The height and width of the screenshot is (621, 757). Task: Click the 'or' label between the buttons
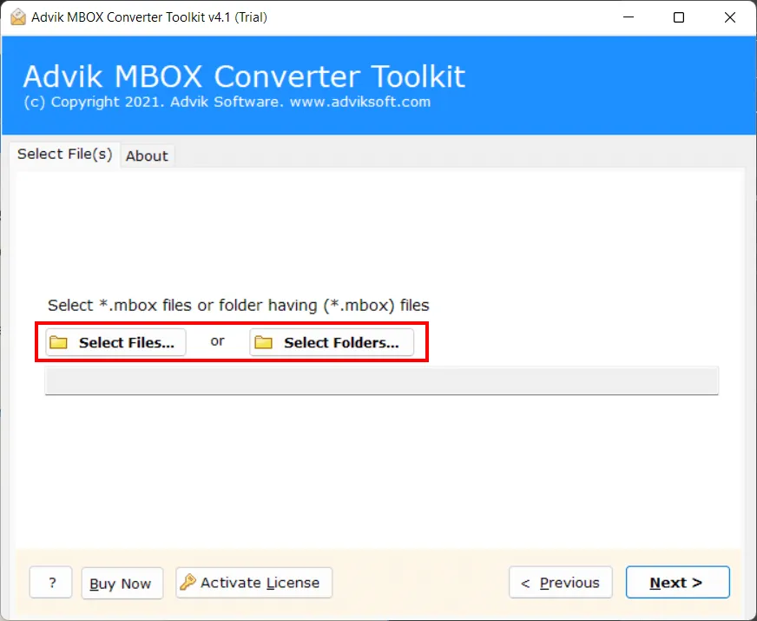coord(217,341)
